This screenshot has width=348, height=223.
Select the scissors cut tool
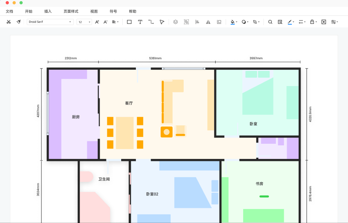point(9,22)
